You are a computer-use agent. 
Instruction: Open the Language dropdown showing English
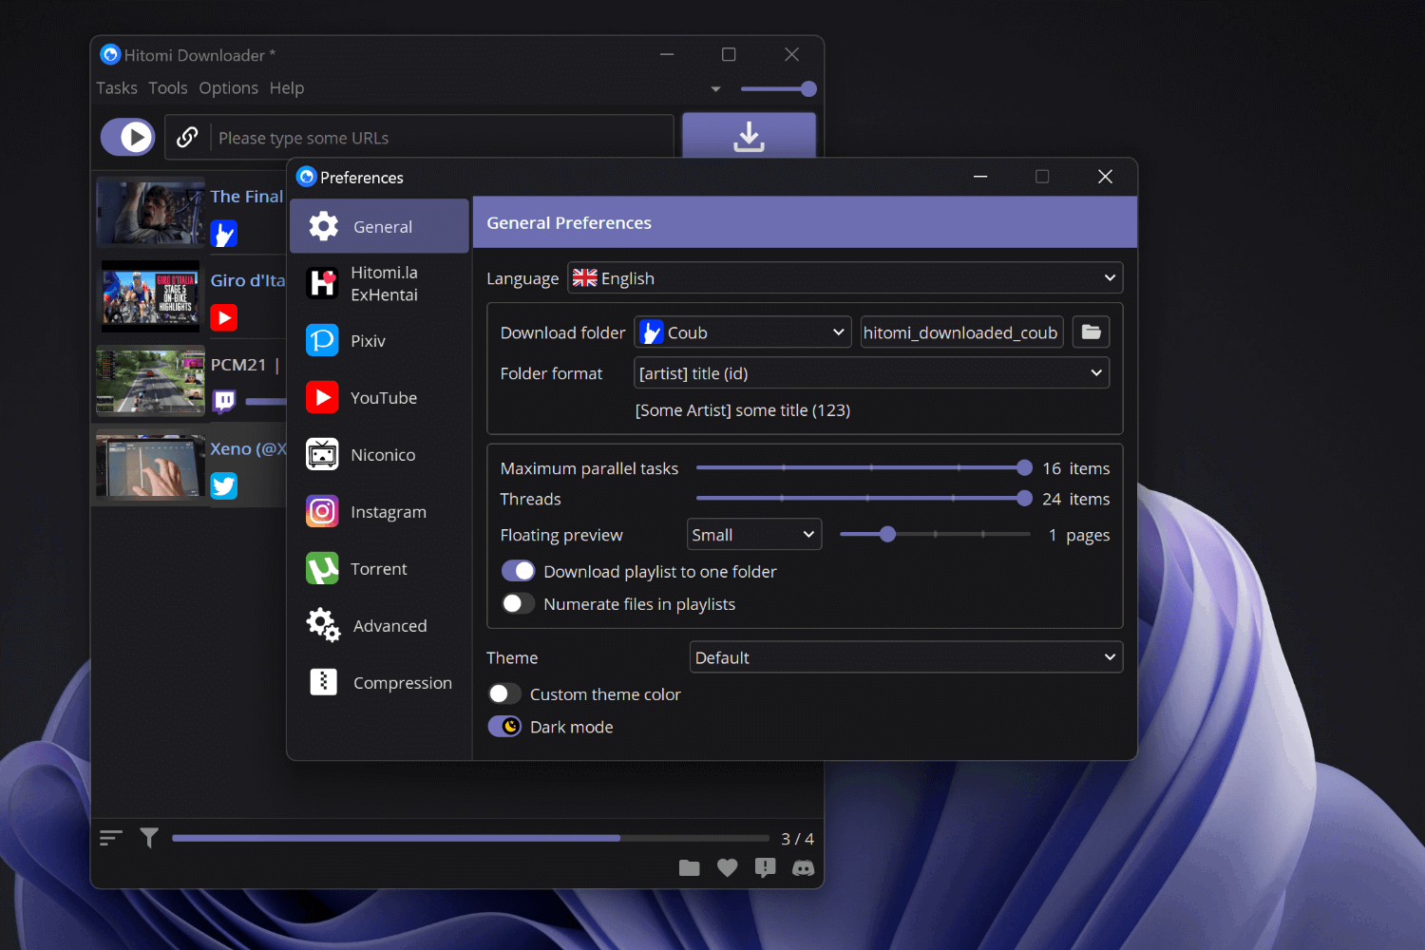coord(845,278)
